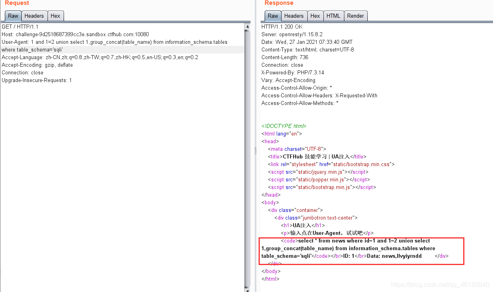The width and height of the screenshot is (493, 292).
Task: Click the Server: openresty/1.15.8.2 line
Action: 292,34
